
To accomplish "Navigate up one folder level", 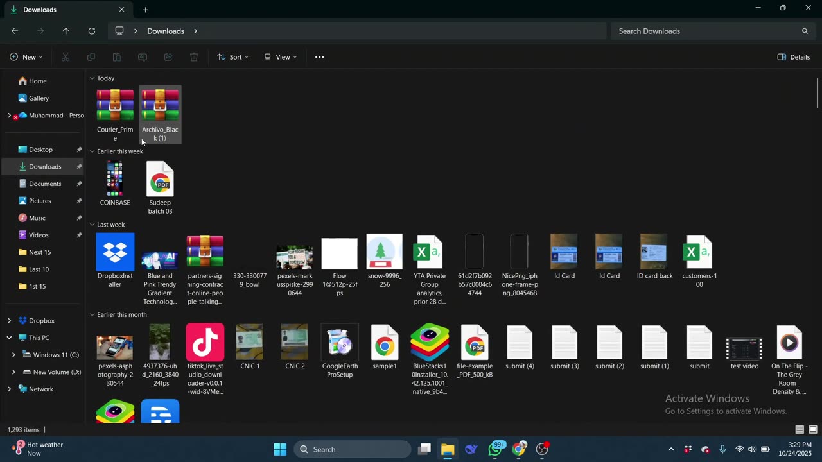I will tap(66, 31).
